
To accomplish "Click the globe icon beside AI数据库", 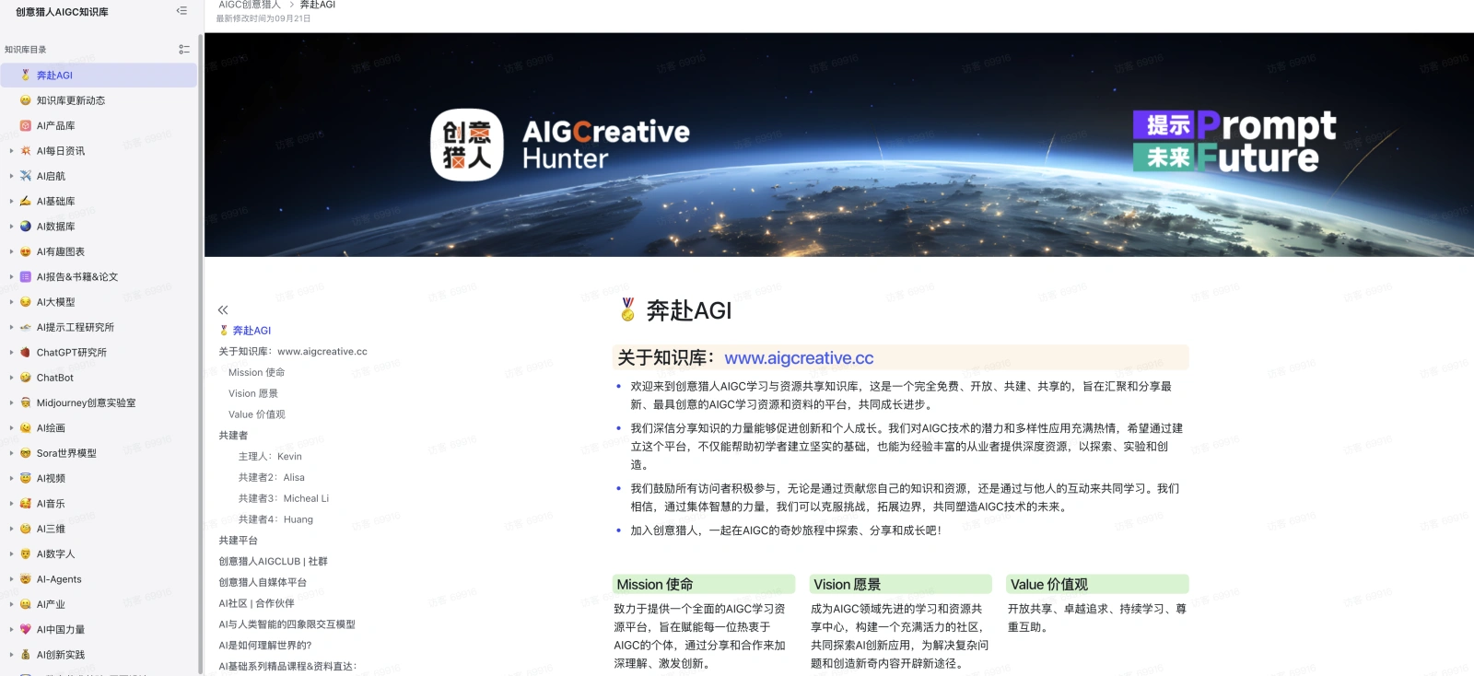I will [26, 227].
